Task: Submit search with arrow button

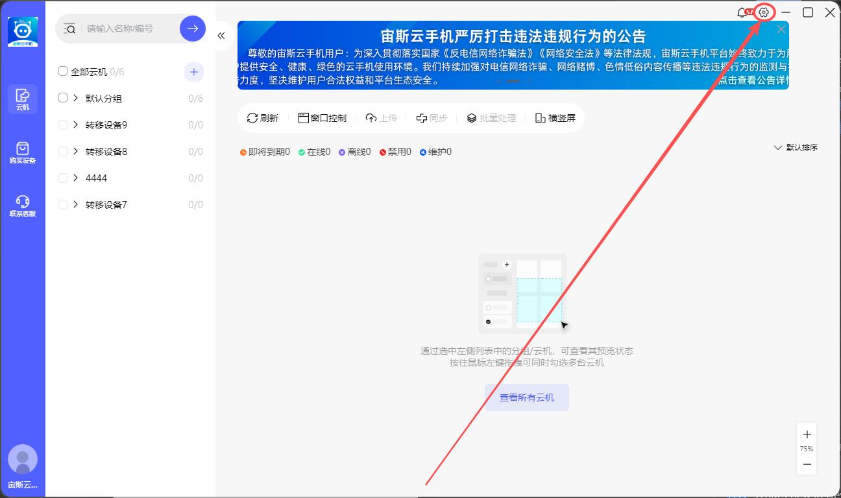Action: coord(193,29)
